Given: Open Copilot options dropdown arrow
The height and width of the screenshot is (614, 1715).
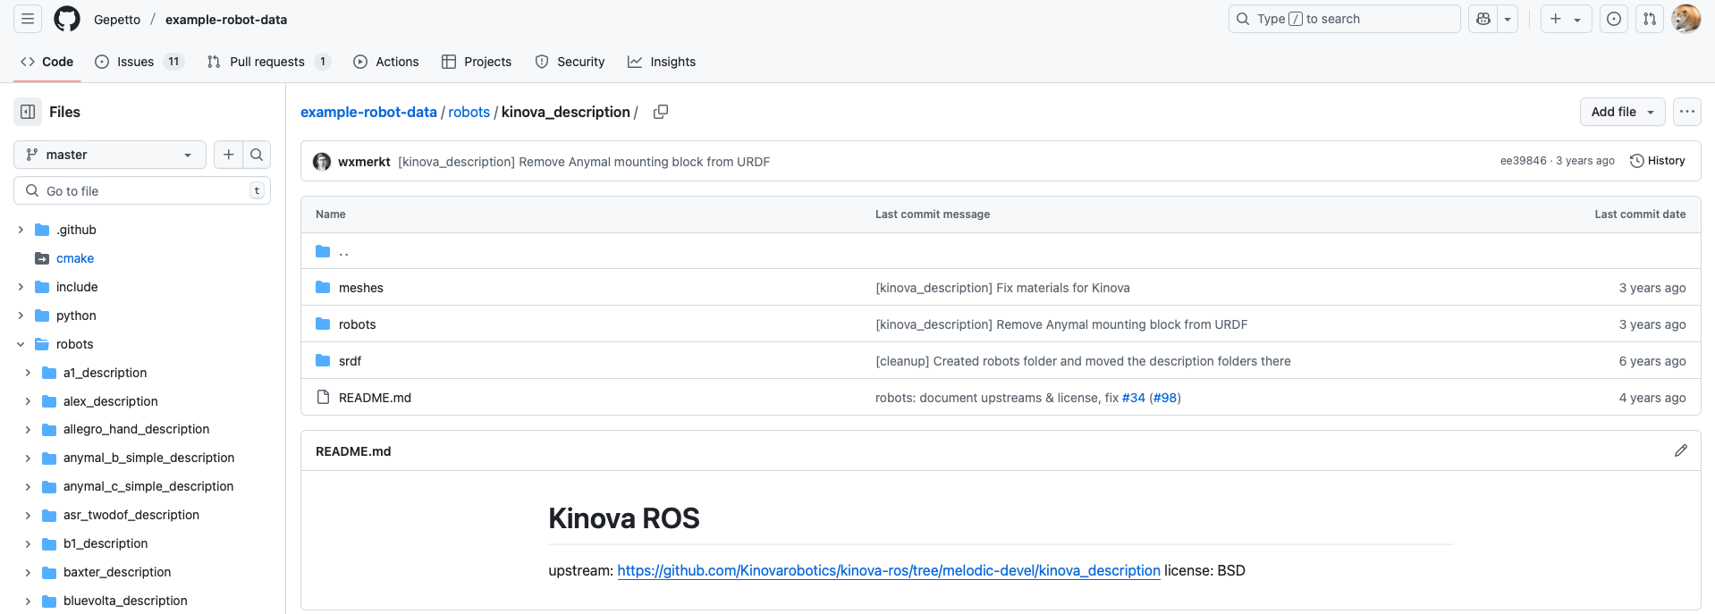Looking at the screenshot, I should coord(1508,19).
